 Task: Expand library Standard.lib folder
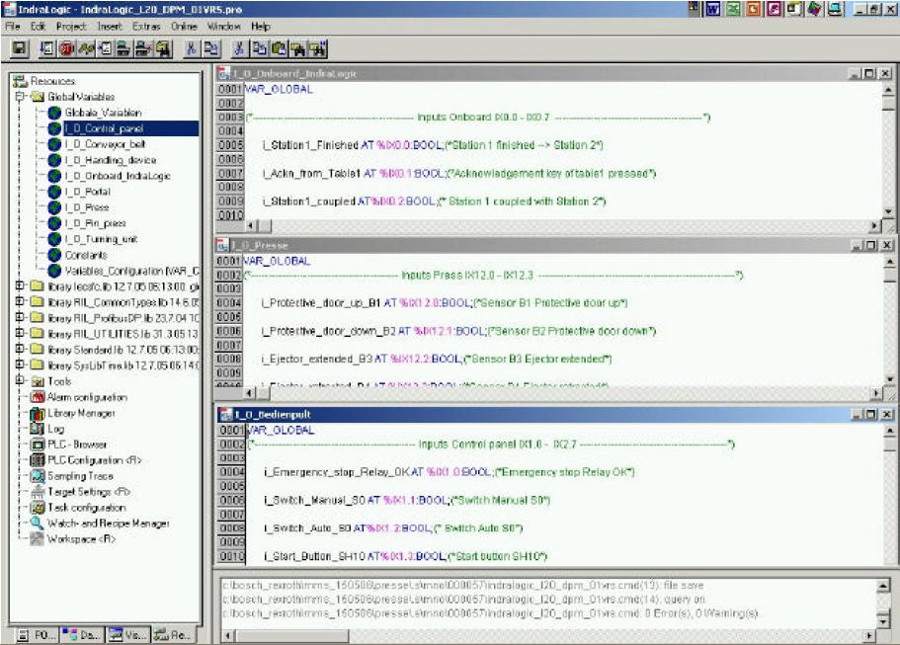click(20, 349)
